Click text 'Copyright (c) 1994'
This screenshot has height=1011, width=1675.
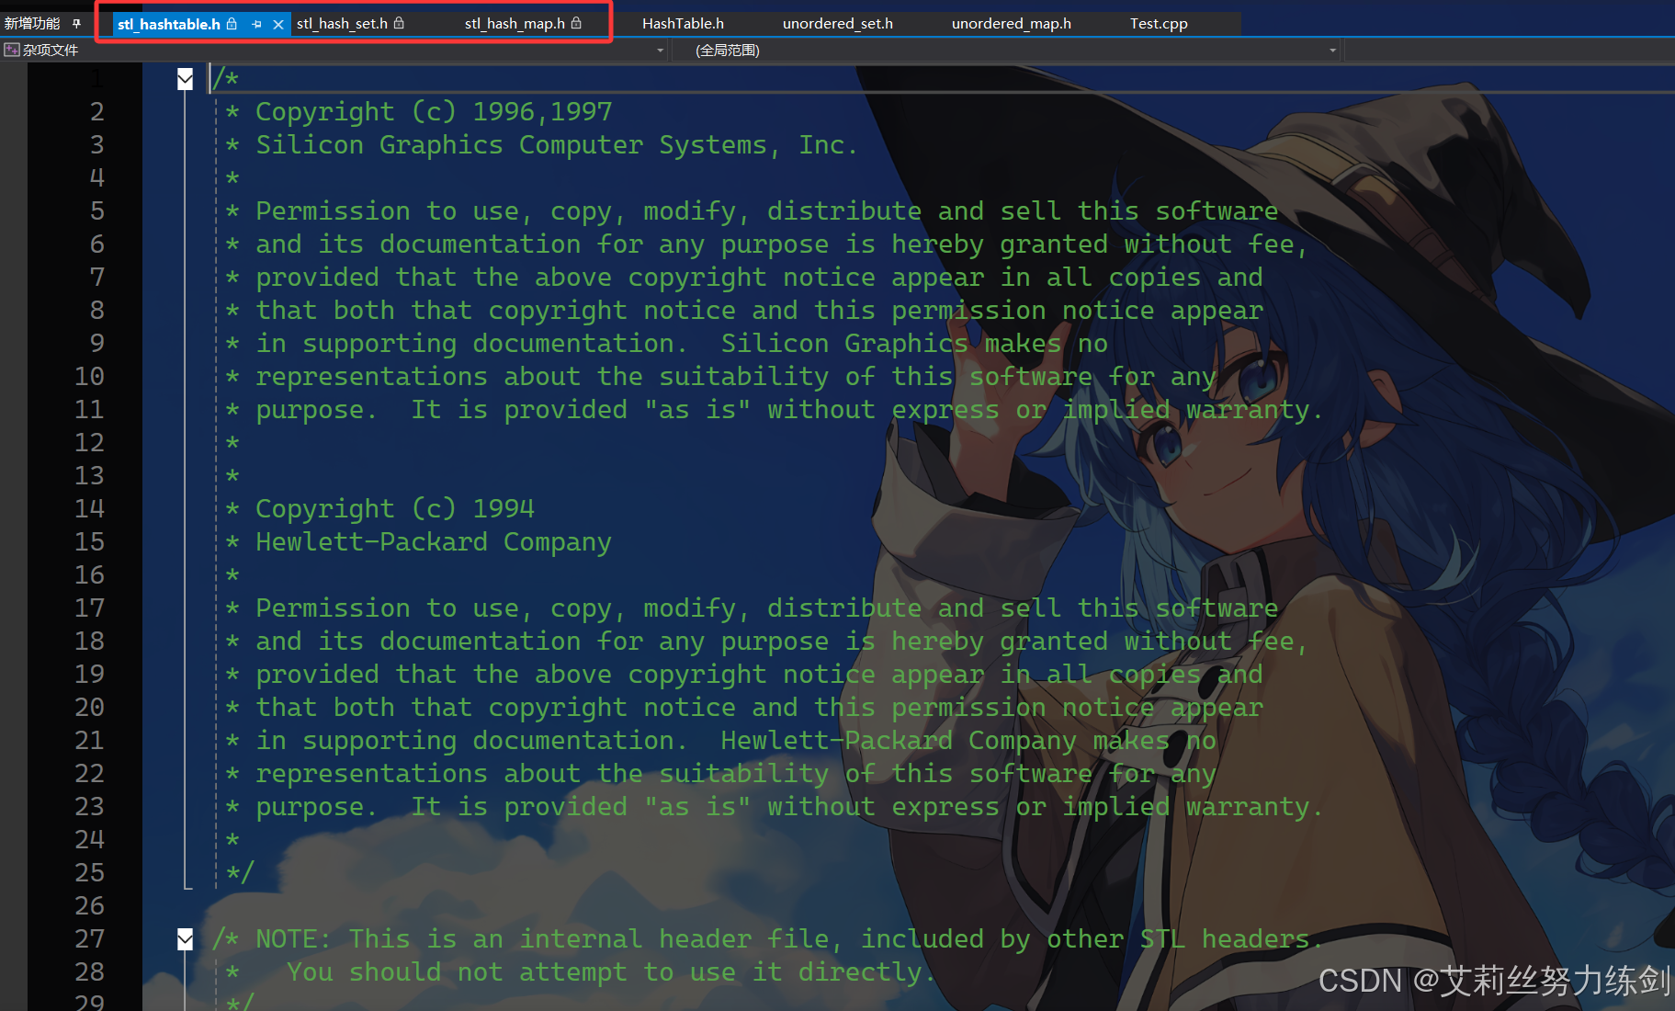[394, 509]
